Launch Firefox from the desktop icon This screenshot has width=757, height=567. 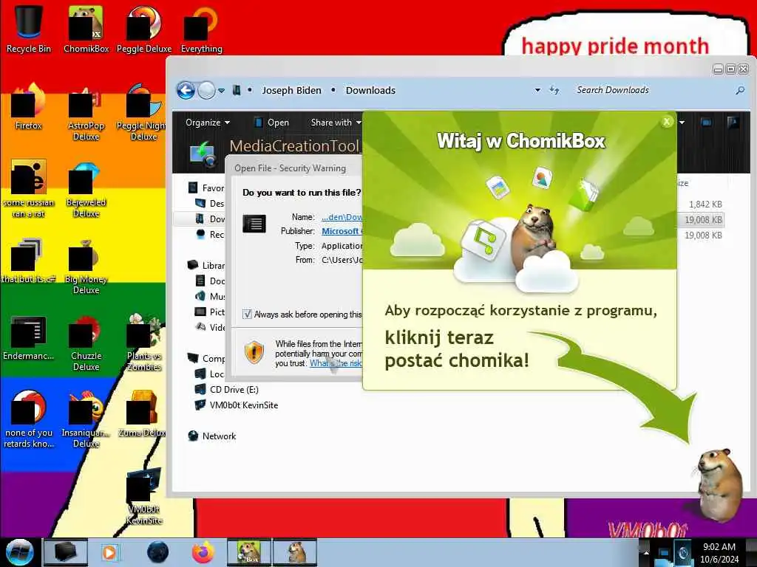click(29, 106)
